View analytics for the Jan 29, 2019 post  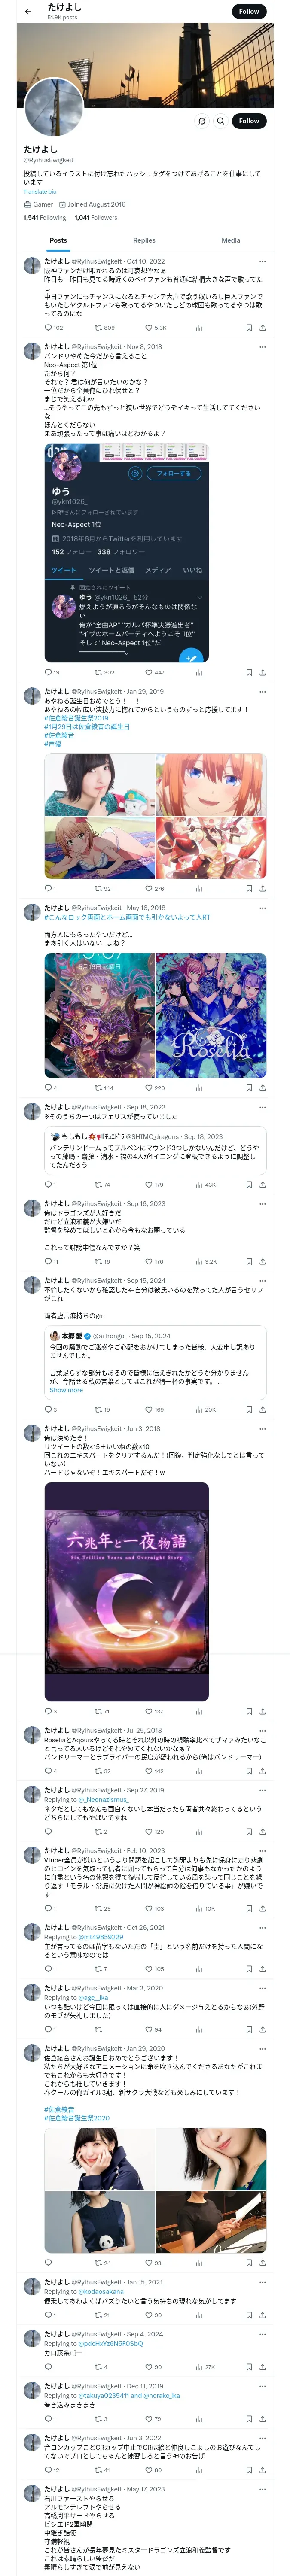click(x=198, y=888)
